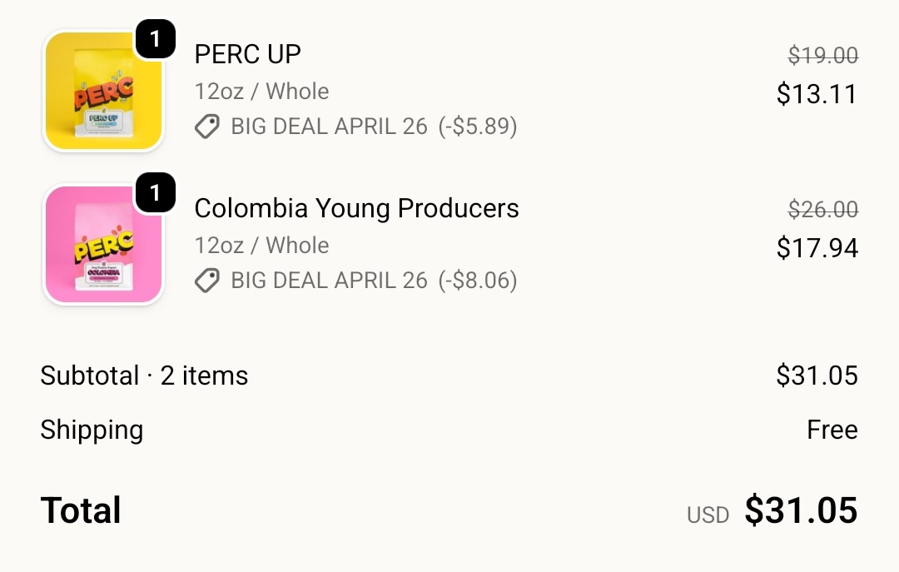Click the USD currency label
The width and height of the screenshot is (899, 572).
708,515
